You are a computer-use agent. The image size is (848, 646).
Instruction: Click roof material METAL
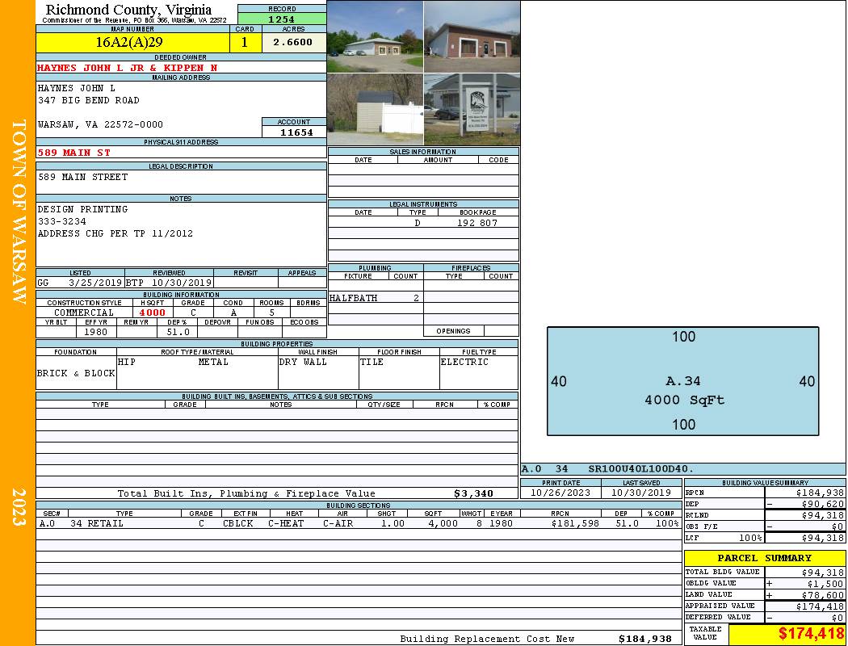[213, 363]
